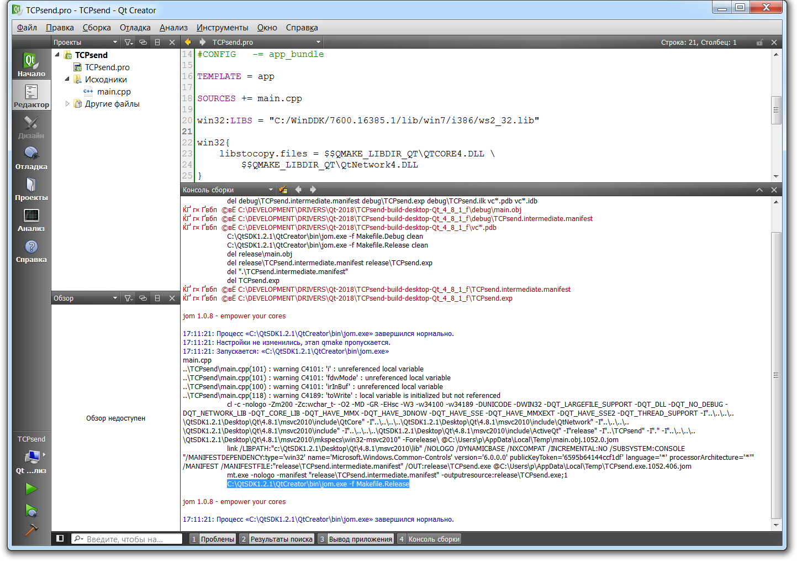Toggle editor sync link in Проекты pane
The image size is (797, 561).
point(143,42)
